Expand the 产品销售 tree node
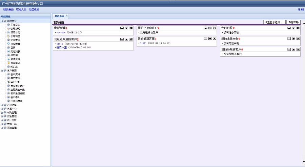The width and height of the screenshot is (305, 167). pos(2,105)
